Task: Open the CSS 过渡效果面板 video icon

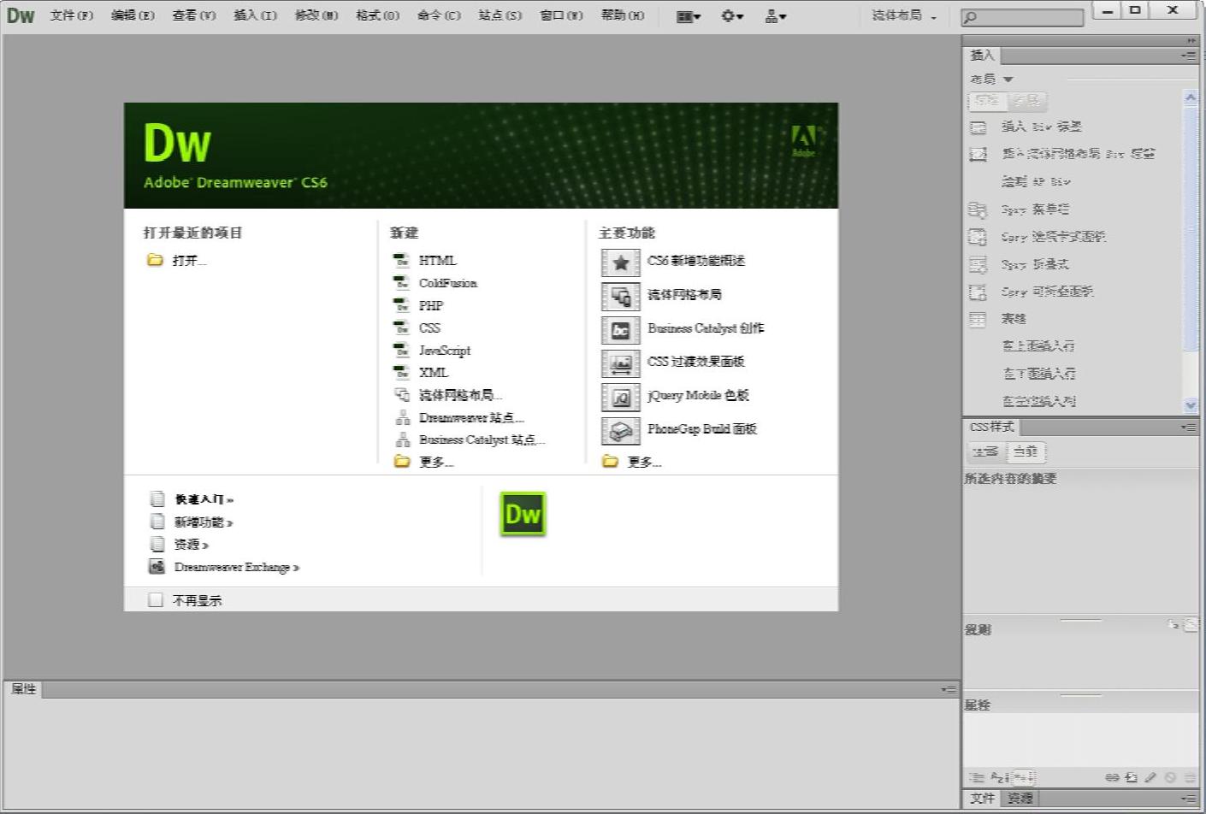Action: click(620, 363)
